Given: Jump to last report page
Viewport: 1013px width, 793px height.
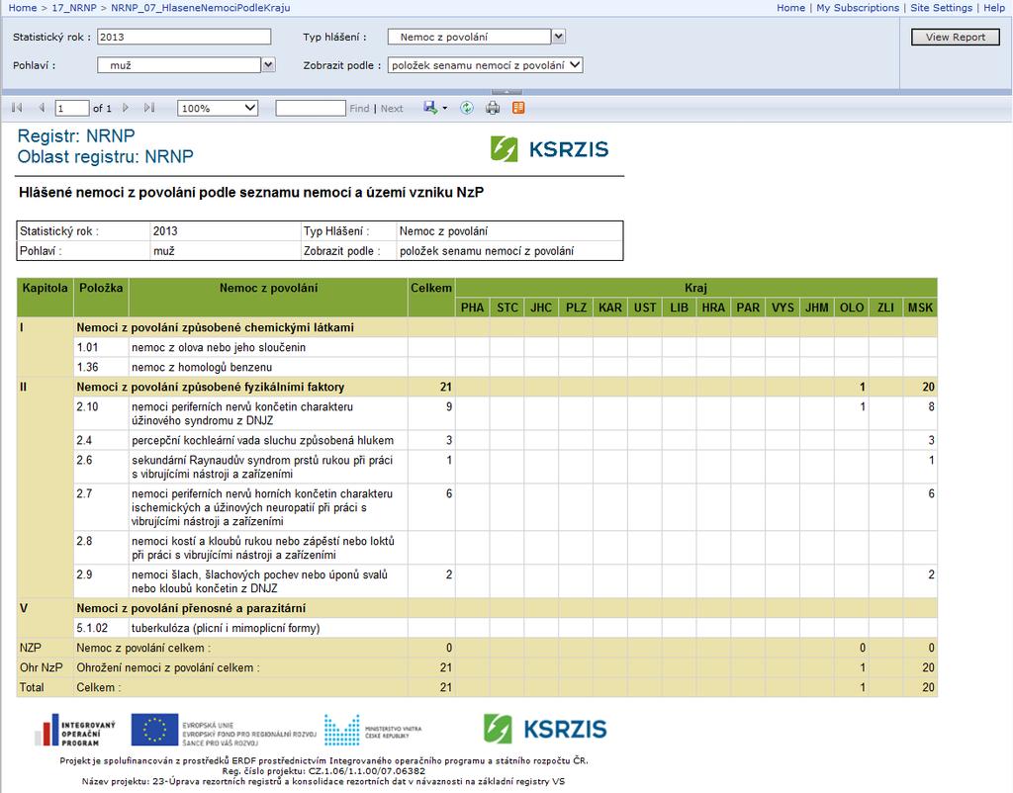Looking at the screenshot, I should 149,108.
